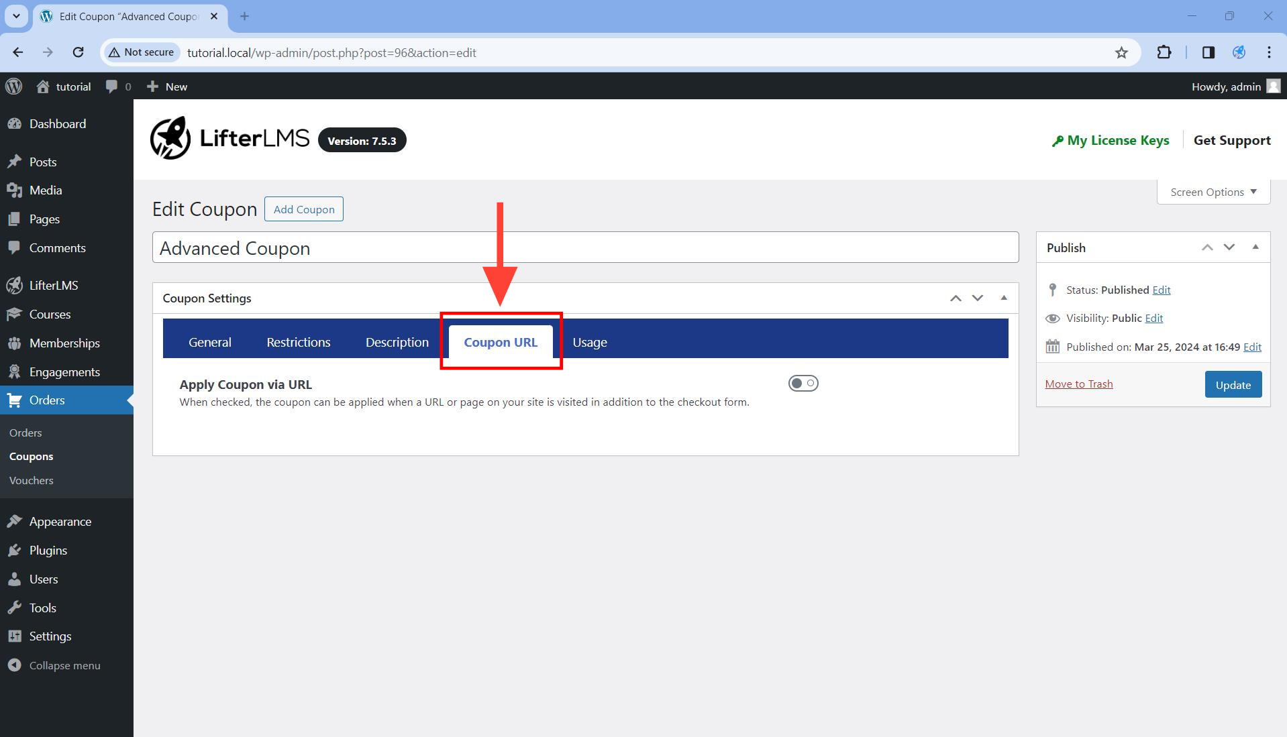Click the Posts pin icon
This screenshot has width=1287, height=737.
14,162
